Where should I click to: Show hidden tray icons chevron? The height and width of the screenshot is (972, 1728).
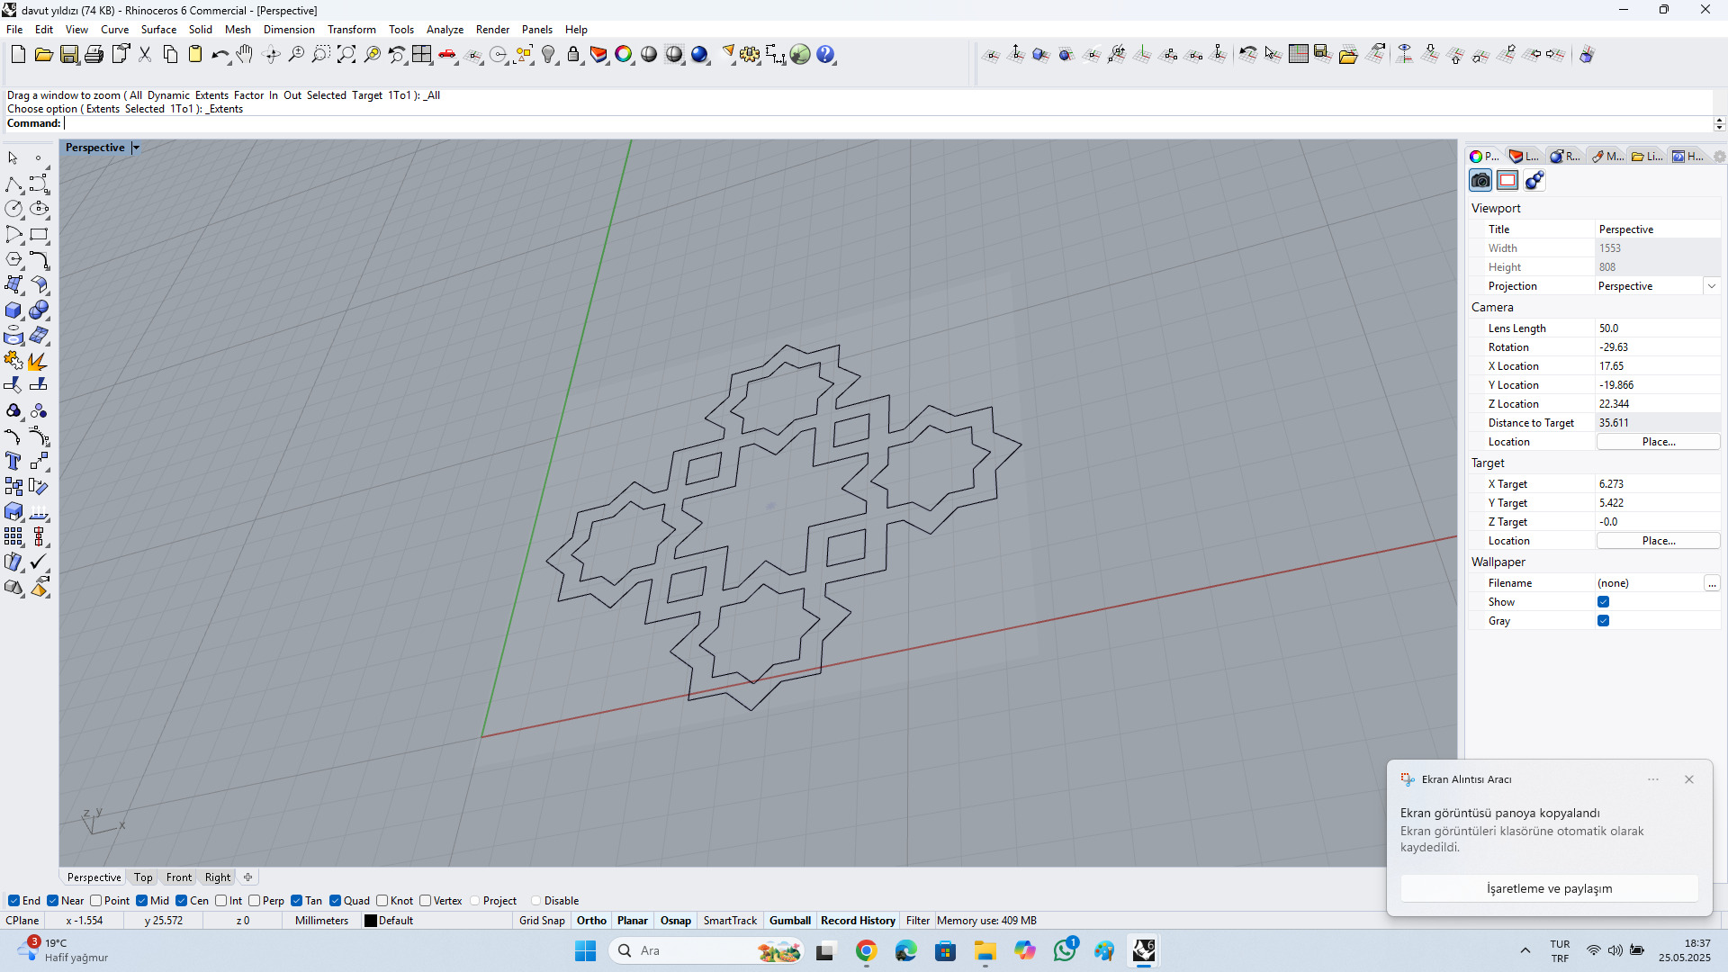(x=1525, y=950)
